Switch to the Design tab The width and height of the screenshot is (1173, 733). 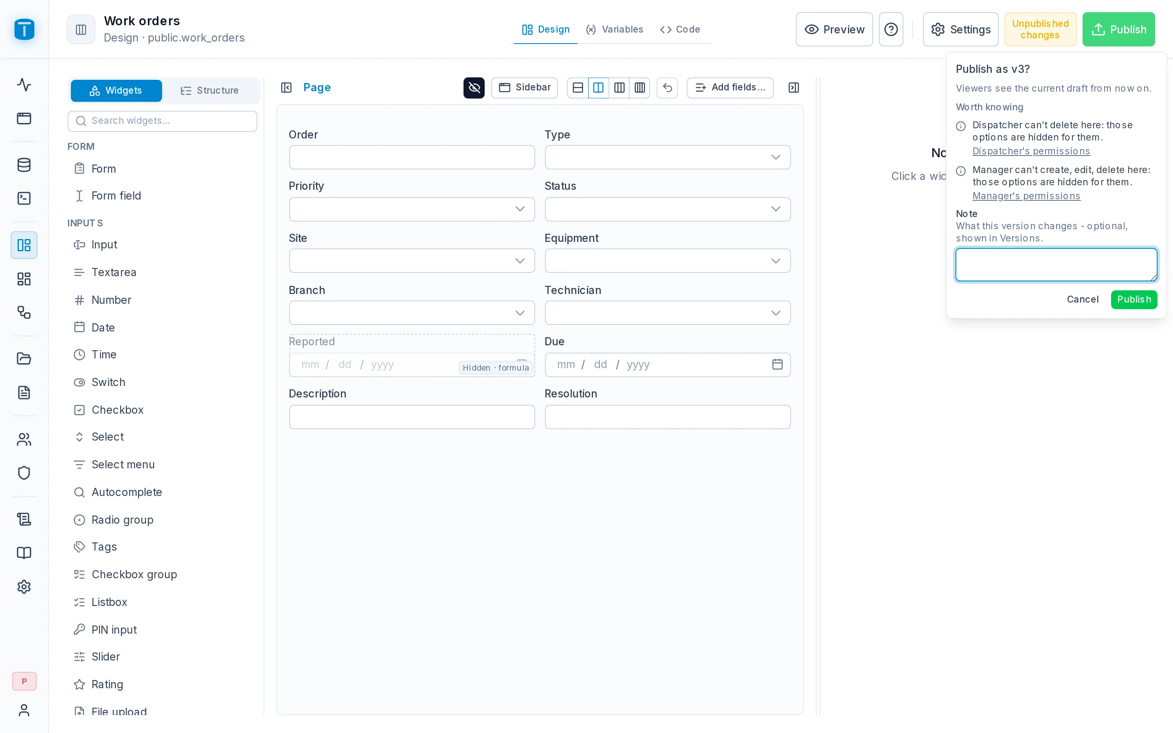tap(546, 30)
